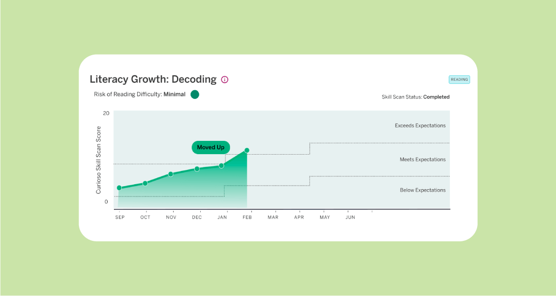Select the February data point
Screen dimensions: 556x296
click(x=247, y=150)
